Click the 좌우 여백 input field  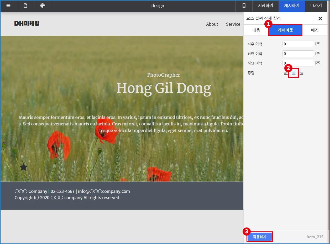pos(298,44)
